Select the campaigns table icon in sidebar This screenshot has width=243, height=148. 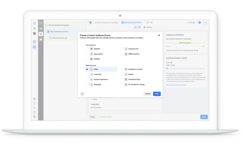pos(34,47)
